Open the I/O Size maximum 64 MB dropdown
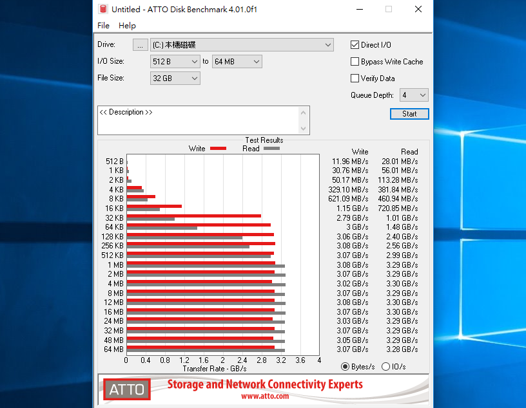Screen dimensions: 526x408 coord(237,62)
